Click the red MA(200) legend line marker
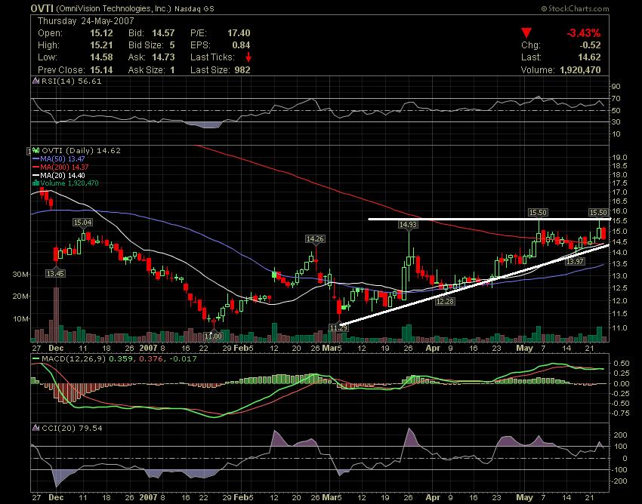Screen dimensions: 642x504 [x=35, y=167]
